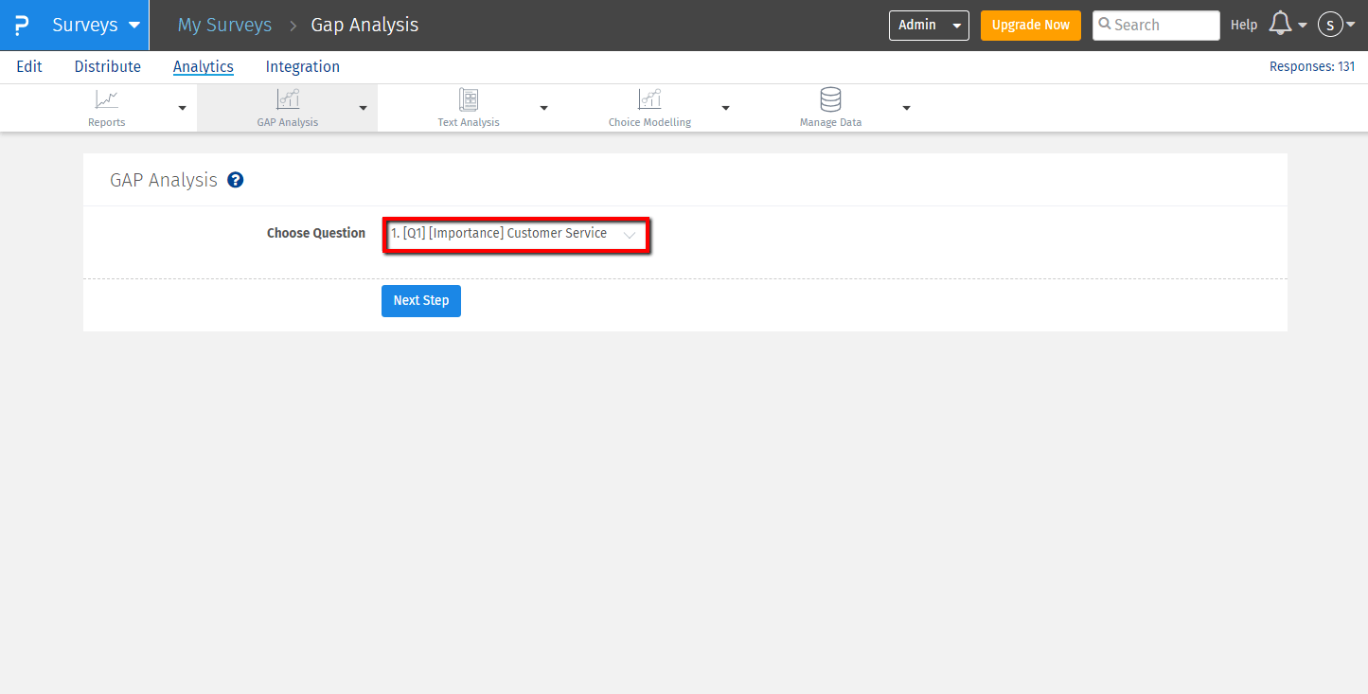
Task: Switch to the Integration tab
Action: (x=302, y=66)
